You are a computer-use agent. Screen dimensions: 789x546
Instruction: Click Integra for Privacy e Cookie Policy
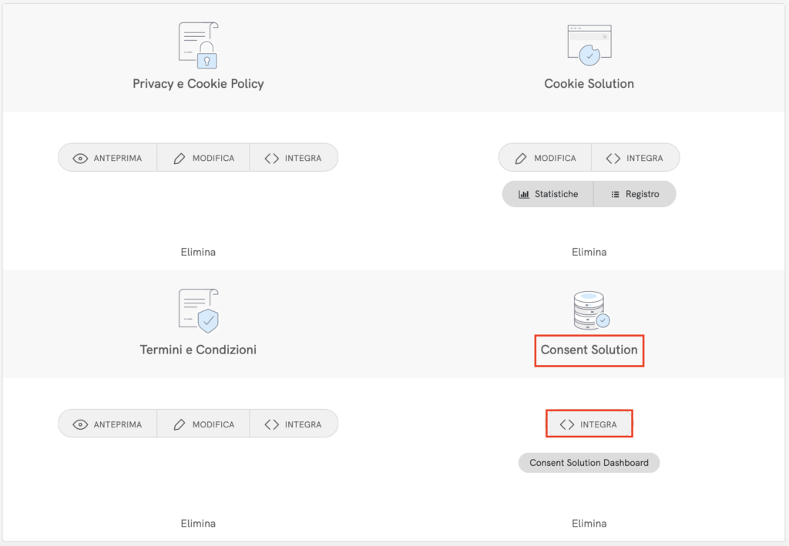click(x=293, y=158)
